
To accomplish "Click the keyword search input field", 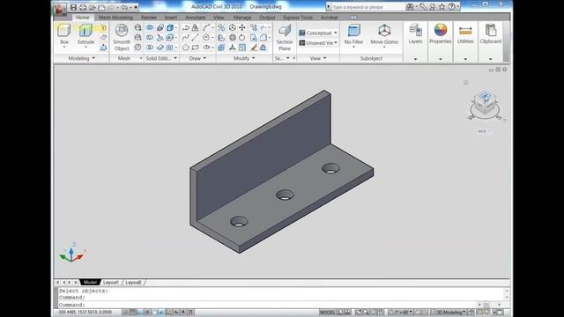I will [367, 7].
